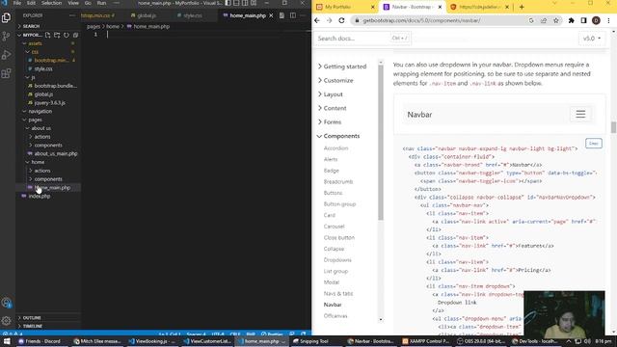This screenshot has width=617, height=347.
Task: Open the Accounts icon in the activity bar
Action: tap(7, 303)
